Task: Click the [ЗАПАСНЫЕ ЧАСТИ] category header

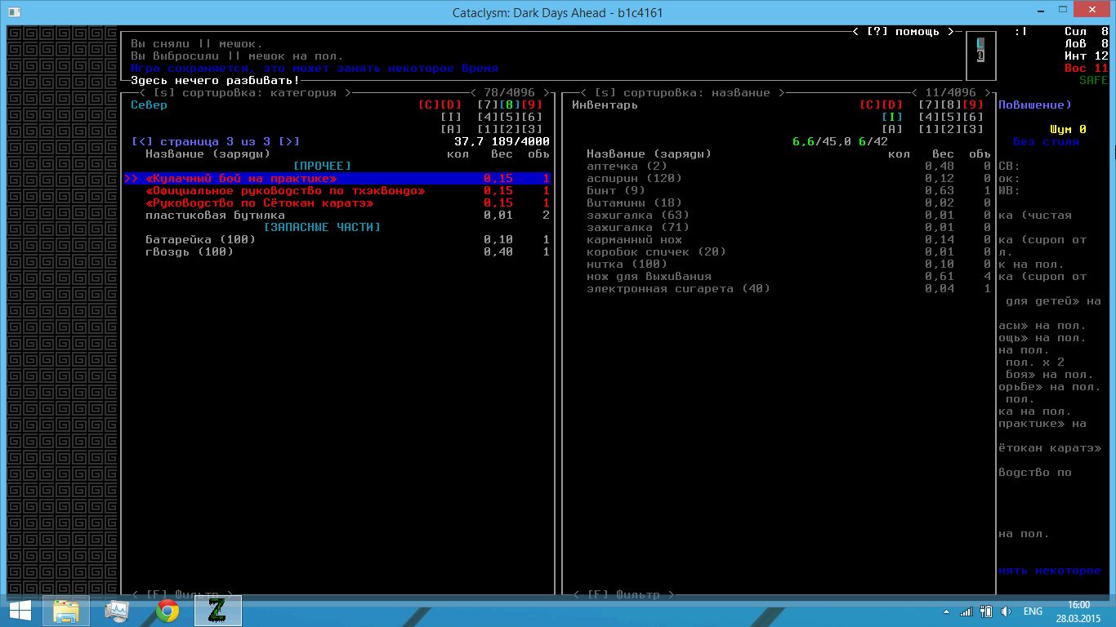Action: 322,228
